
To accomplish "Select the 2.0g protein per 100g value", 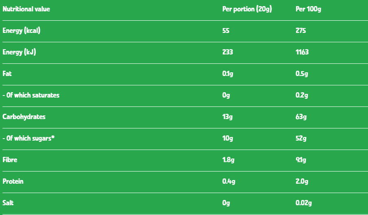I will [x=302, y=181].
